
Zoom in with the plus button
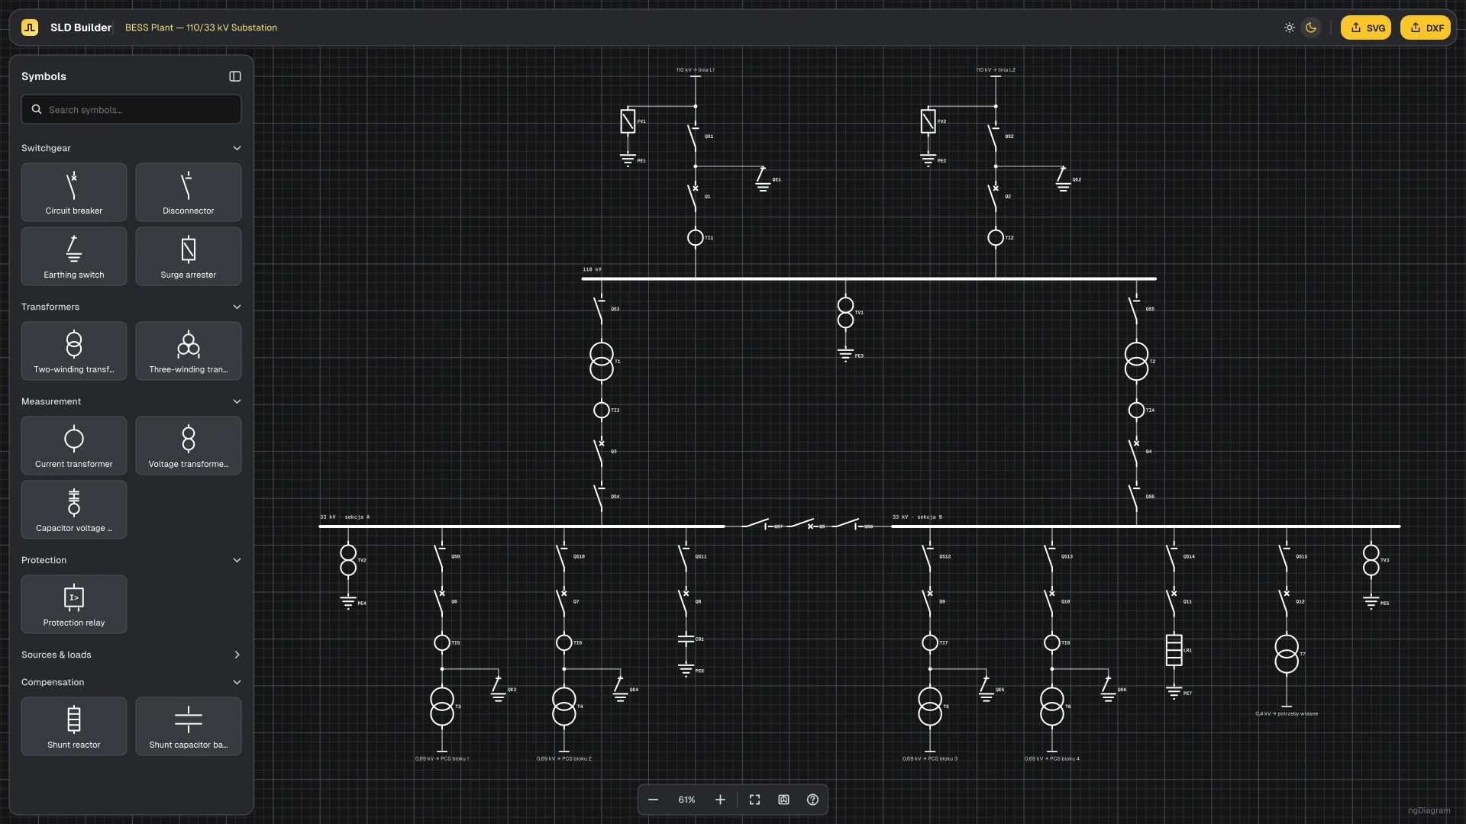click(x=720, y=800)
